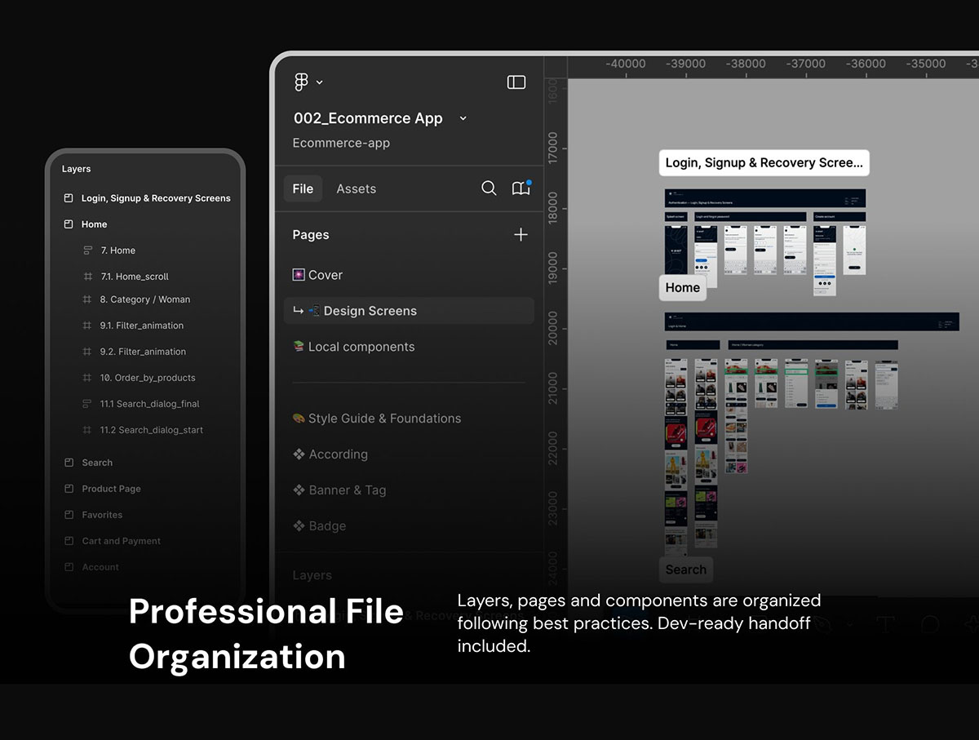Open the libraries book icon
979x740 pixels.
pos(521,188)
